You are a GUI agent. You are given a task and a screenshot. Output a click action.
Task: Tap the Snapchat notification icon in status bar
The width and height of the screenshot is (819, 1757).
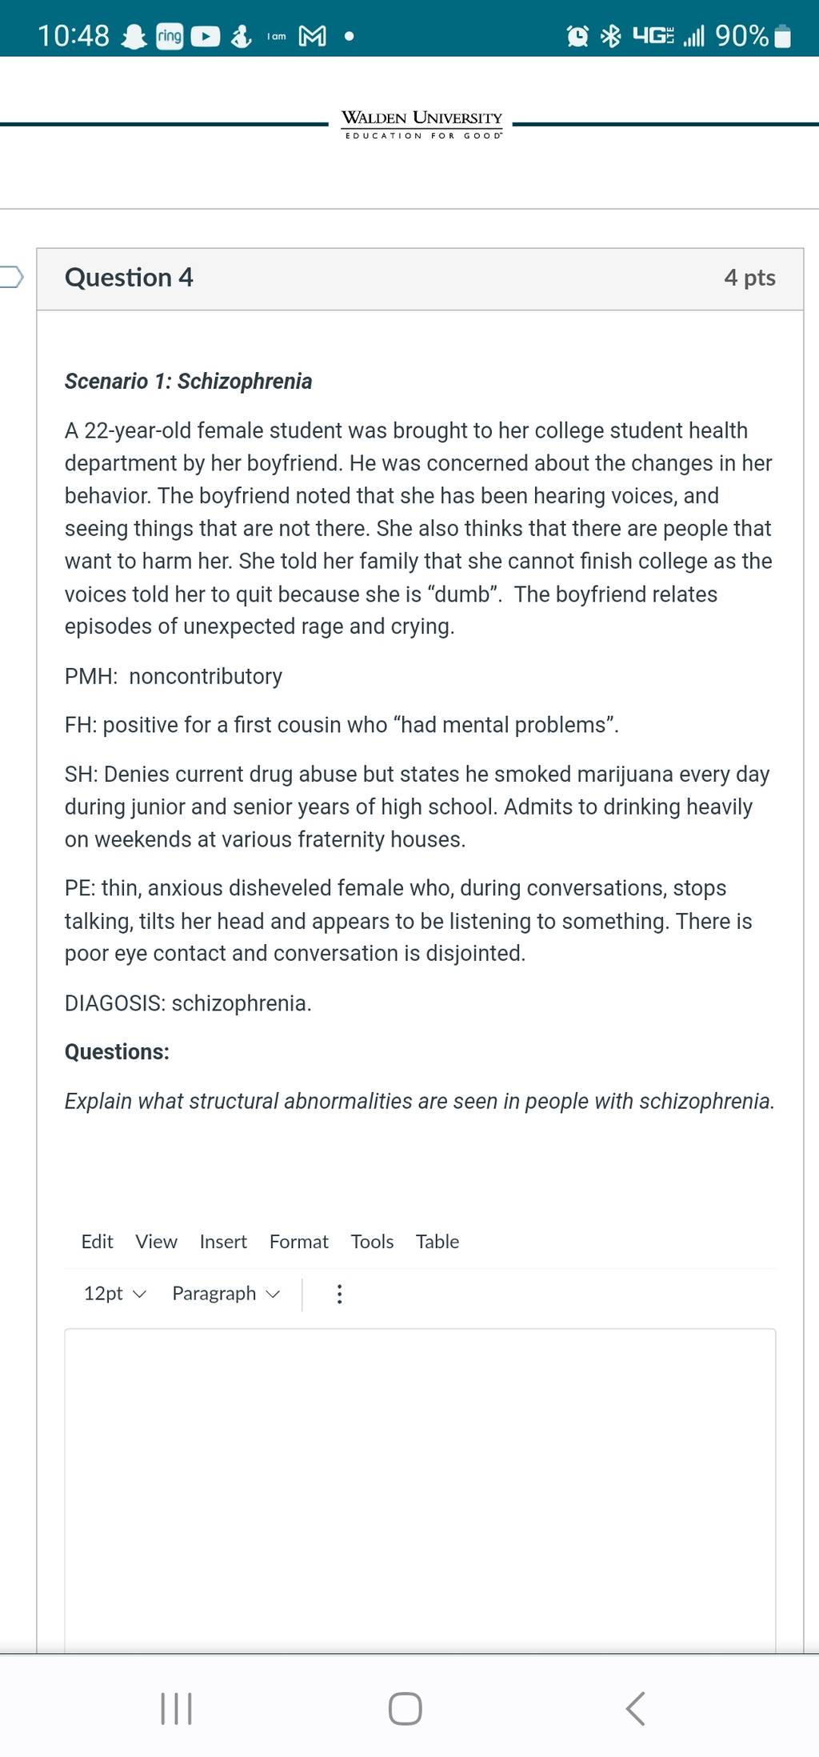134,36
